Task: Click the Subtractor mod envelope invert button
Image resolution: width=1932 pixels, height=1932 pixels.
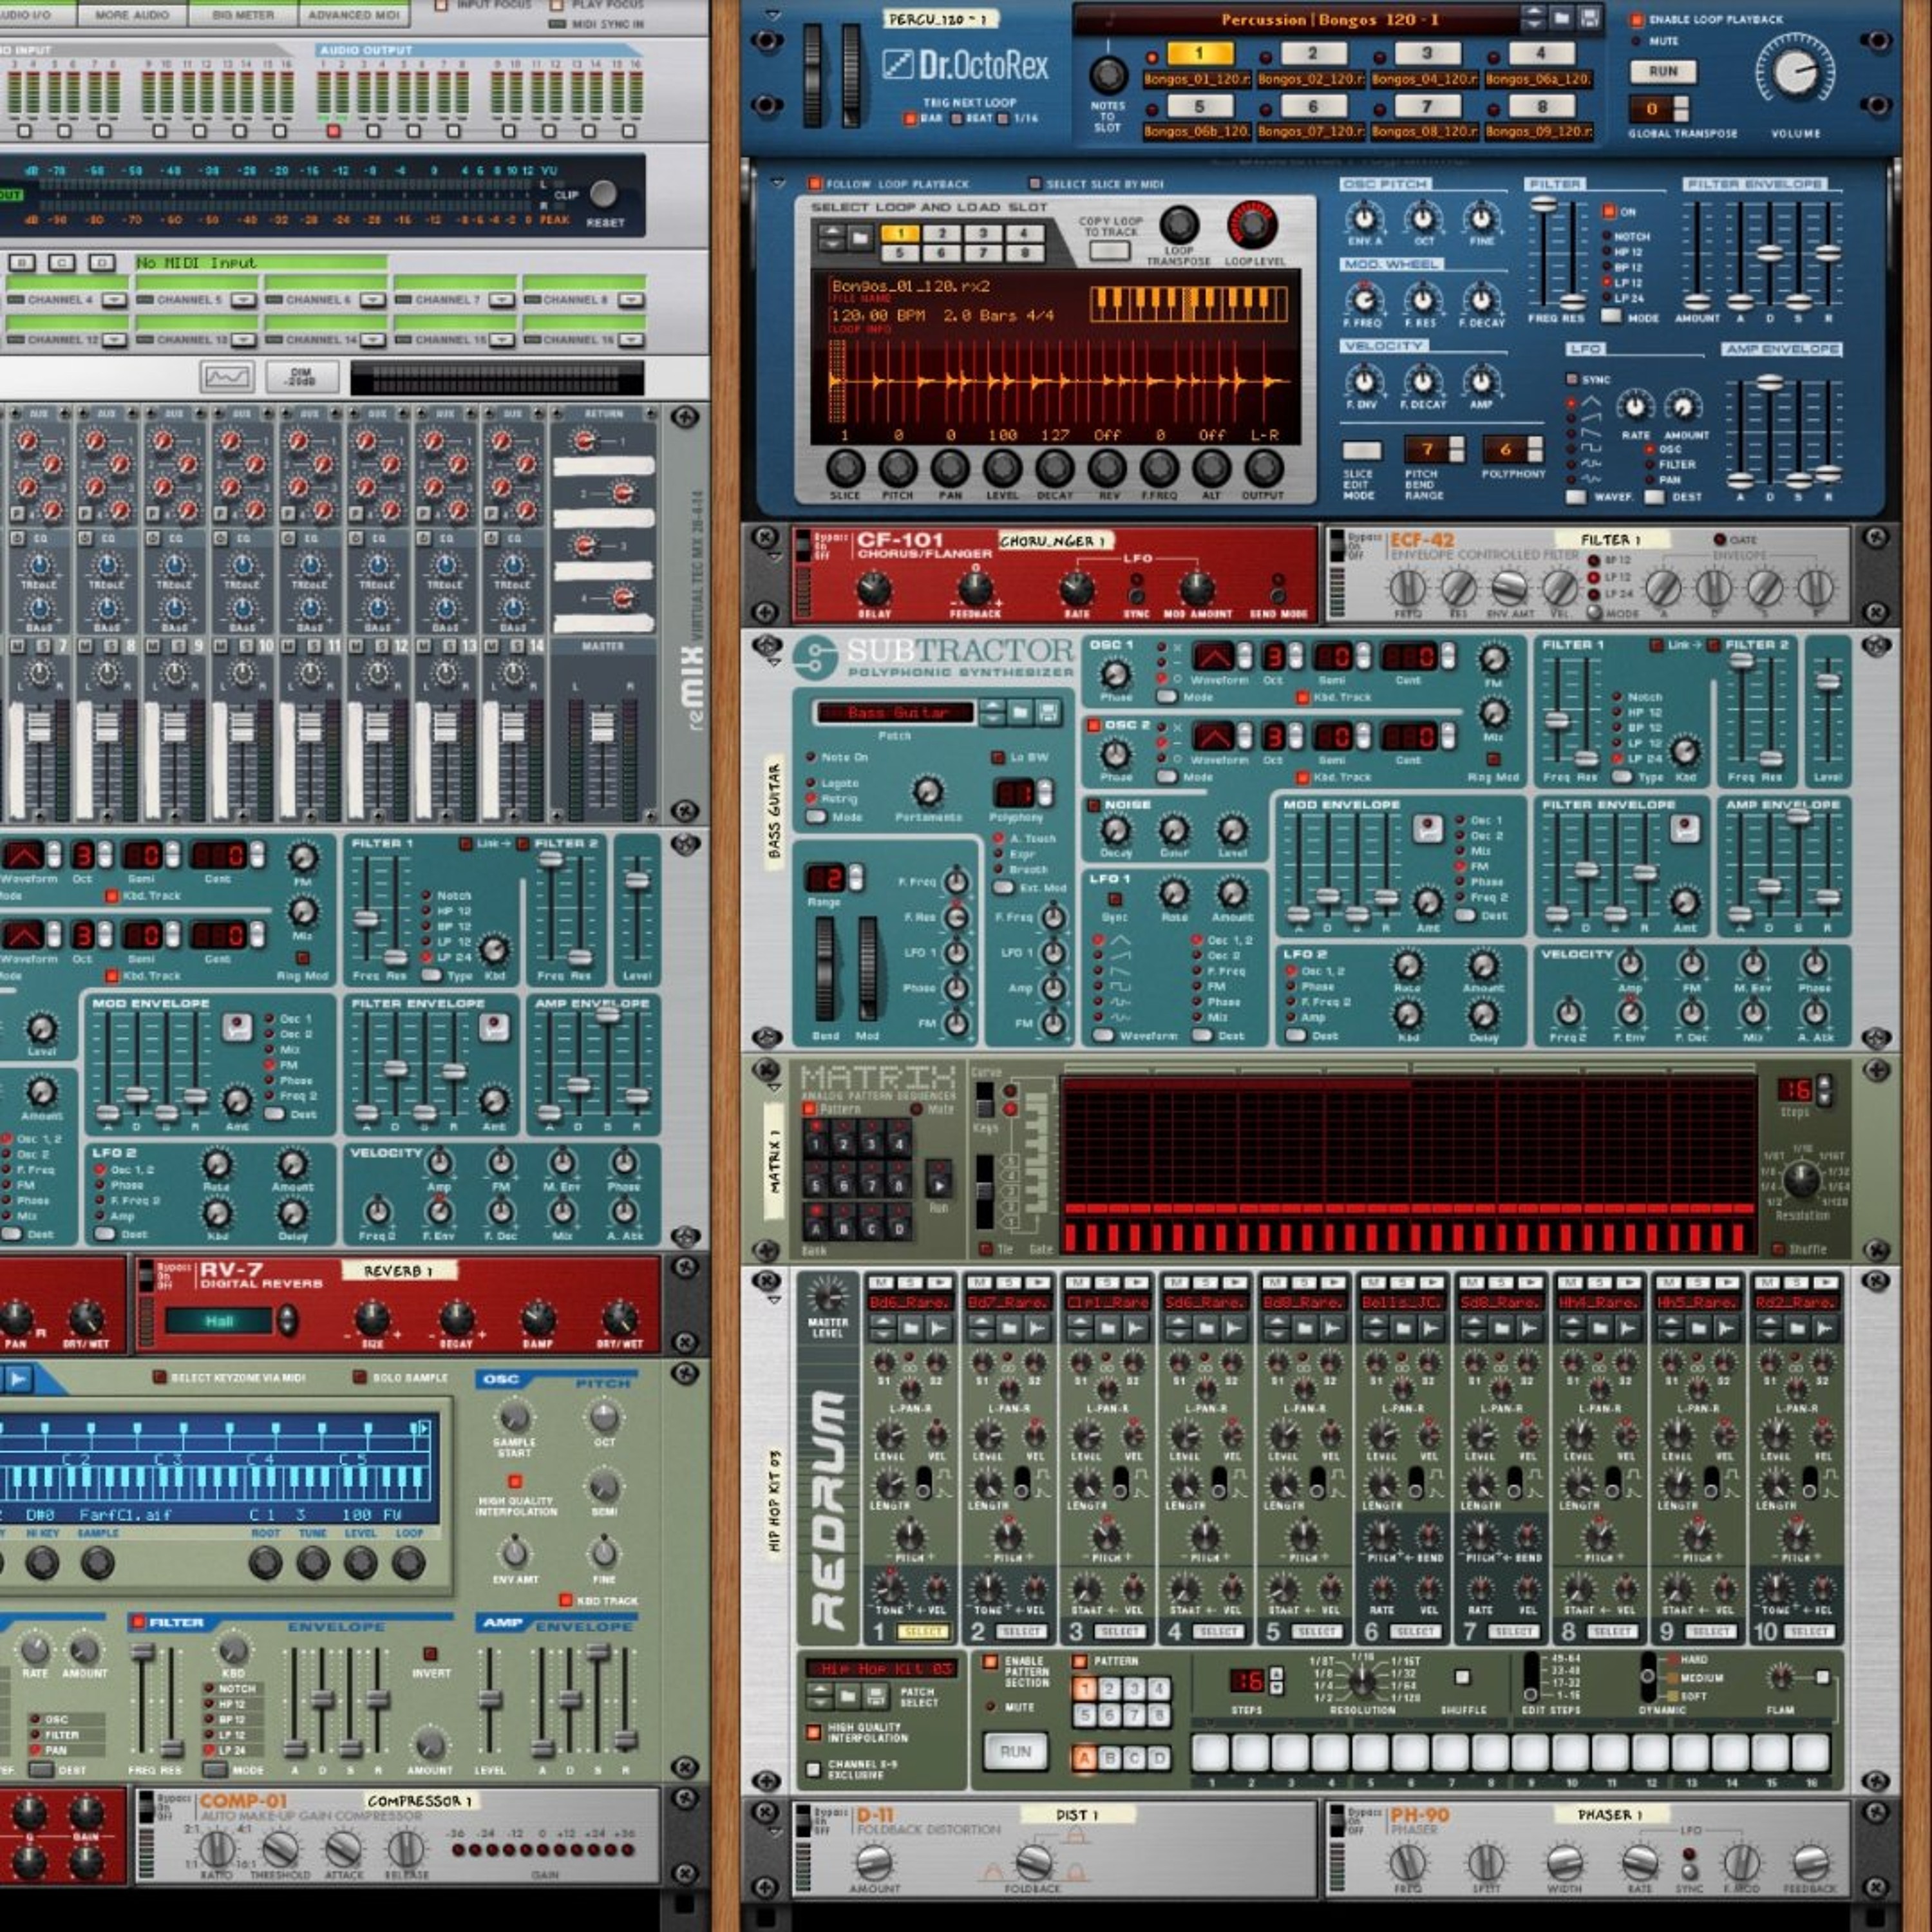Action: click(x=1427, y=828)
